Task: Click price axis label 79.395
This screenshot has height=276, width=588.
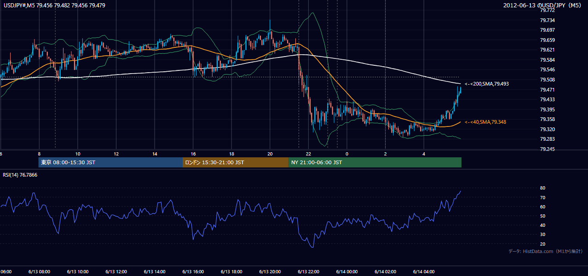Action: 547,109
